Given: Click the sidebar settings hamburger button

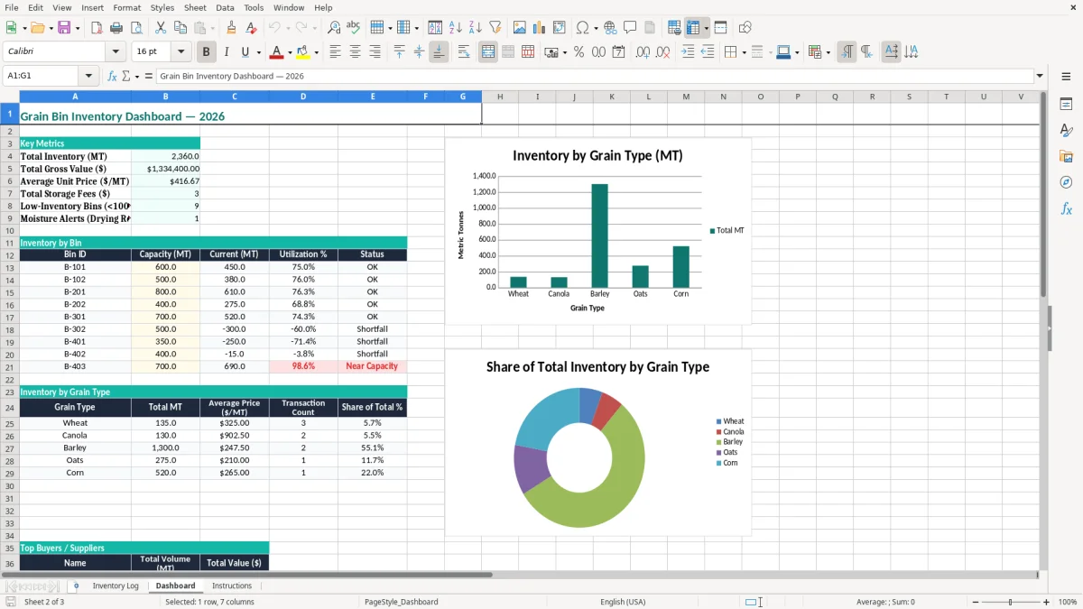Looking at the screenshot, I should point(1066,76).
